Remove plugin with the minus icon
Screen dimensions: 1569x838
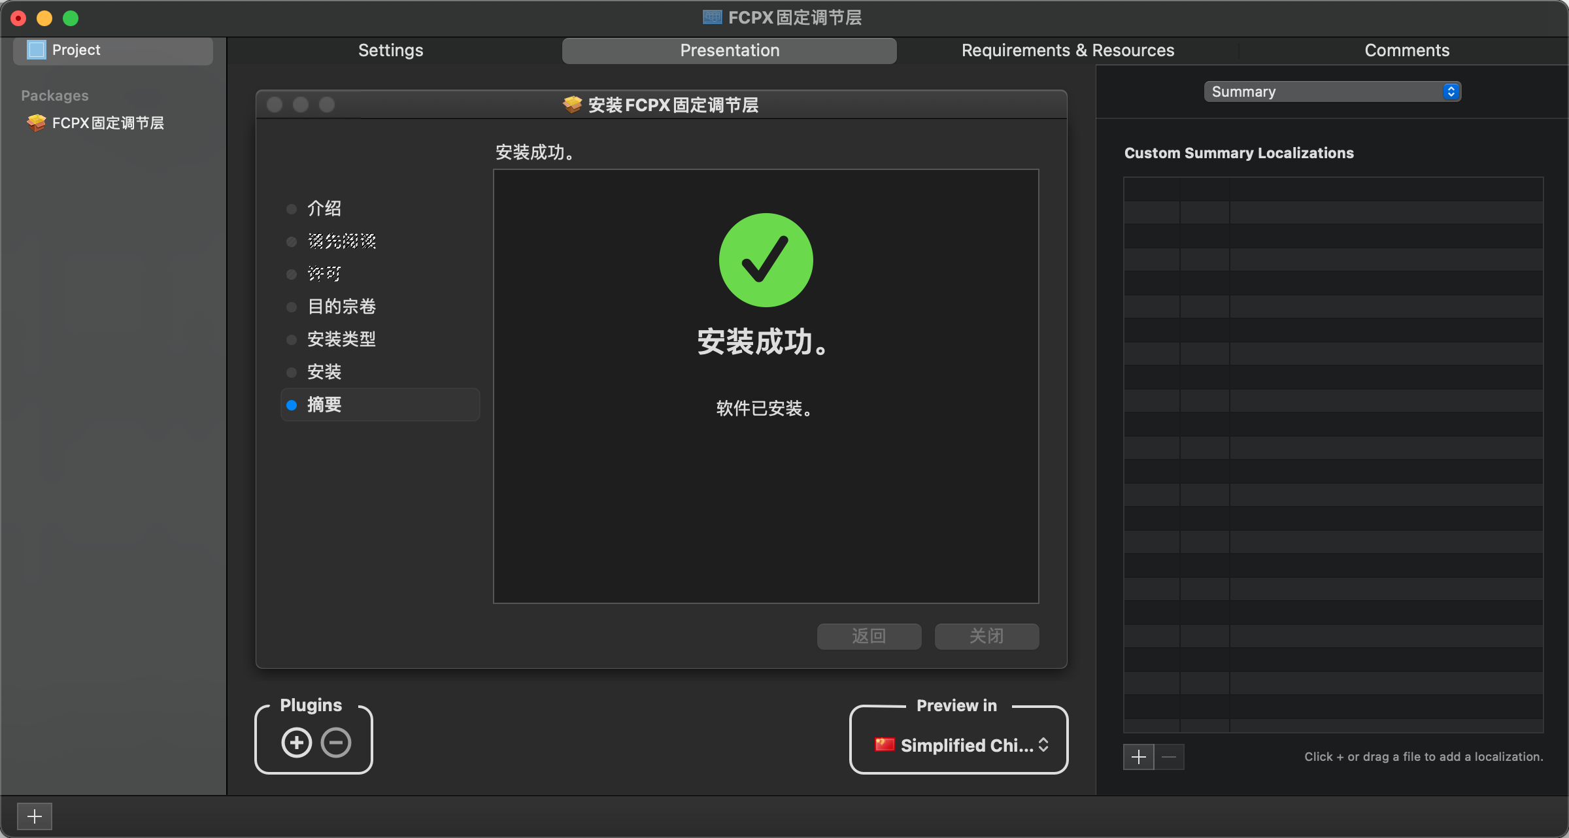coord(336,743)
